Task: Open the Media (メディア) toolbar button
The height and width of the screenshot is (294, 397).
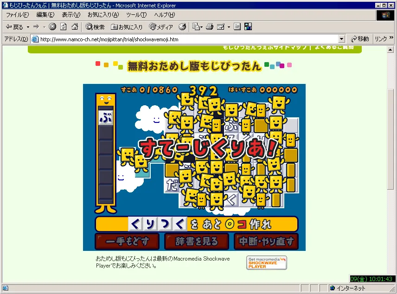Action: pyautogui.click(x=160, y=27)
